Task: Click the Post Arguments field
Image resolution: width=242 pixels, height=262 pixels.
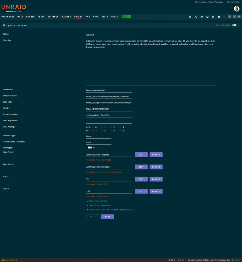Action: pos(109,121)
